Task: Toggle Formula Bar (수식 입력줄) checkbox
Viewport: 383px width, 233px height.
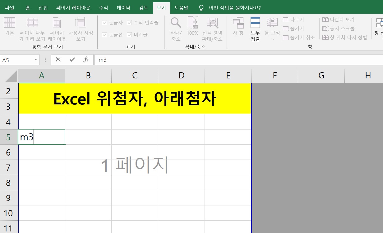Action: pyautogui.click(x=143, y=23)
